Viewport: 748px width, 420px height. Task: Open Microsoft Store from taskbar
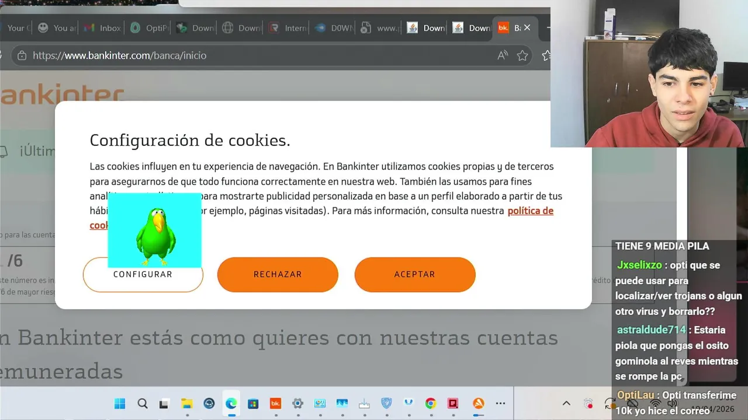click(x=253, y=403)
